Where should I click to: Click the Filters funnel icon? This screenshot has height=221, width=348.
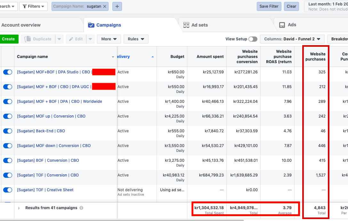click(x=25, y=6)
